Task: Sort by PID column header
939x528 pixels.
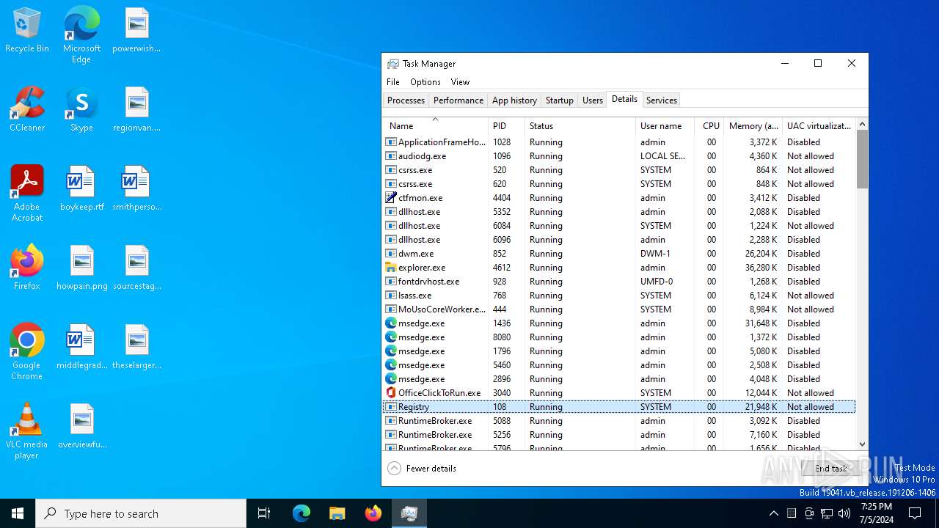Action: tap(507, 125)
